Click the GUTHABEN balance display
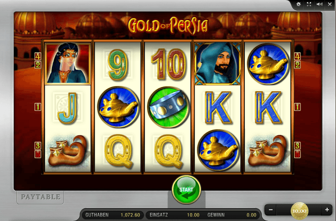 tap(112, 215)
